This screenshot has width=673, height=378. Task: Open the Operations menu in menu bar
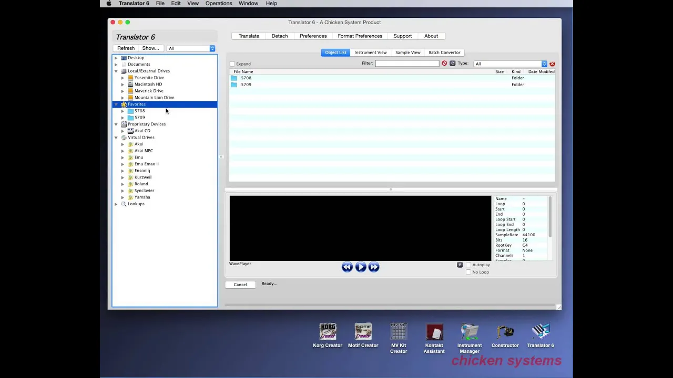coord(219,3)
